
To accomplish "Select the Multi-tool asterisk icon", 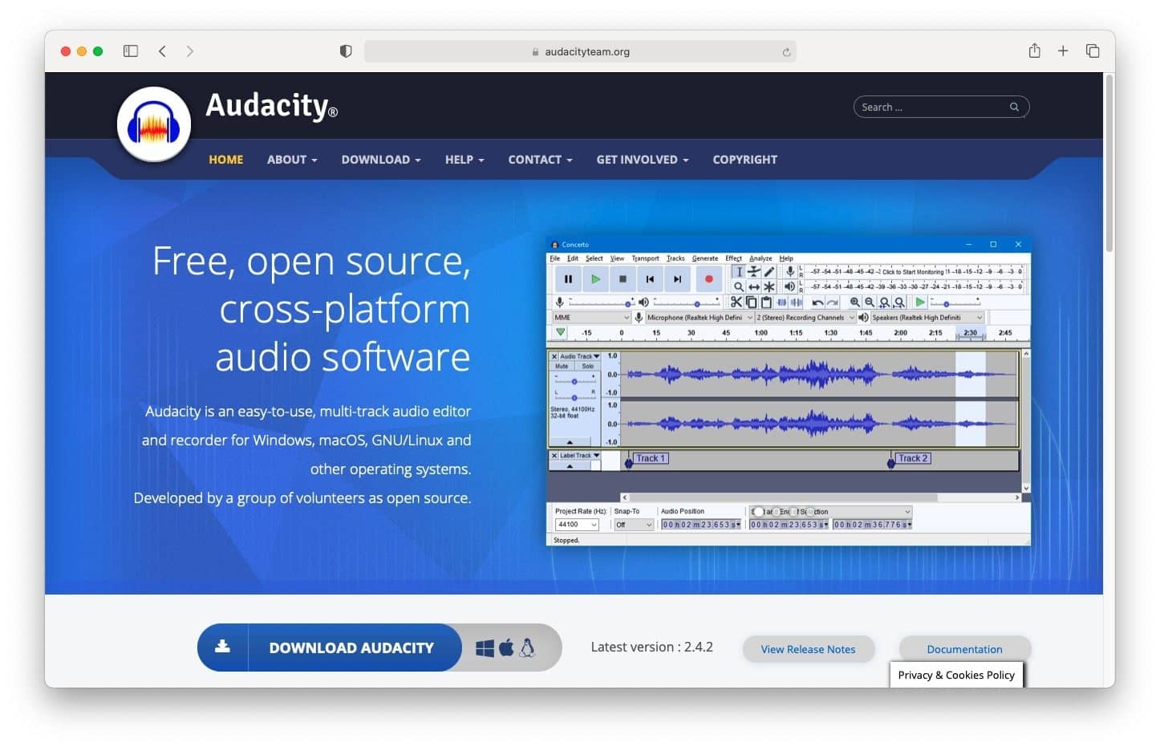I will pos(769,286).
